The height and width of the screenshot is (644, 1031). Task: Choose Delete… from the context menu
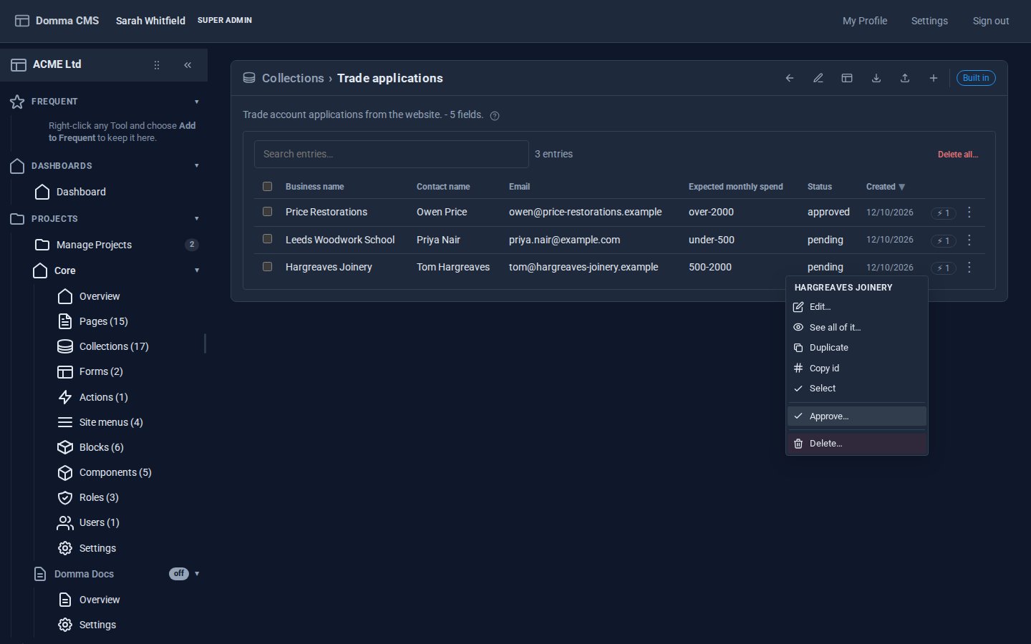point(857,444)
